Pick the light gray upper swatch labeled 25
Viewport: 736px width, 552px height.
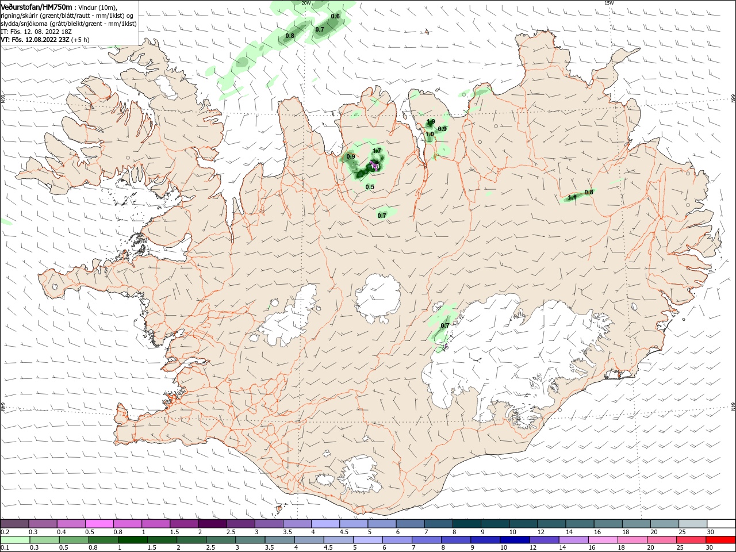click(693, 524)
